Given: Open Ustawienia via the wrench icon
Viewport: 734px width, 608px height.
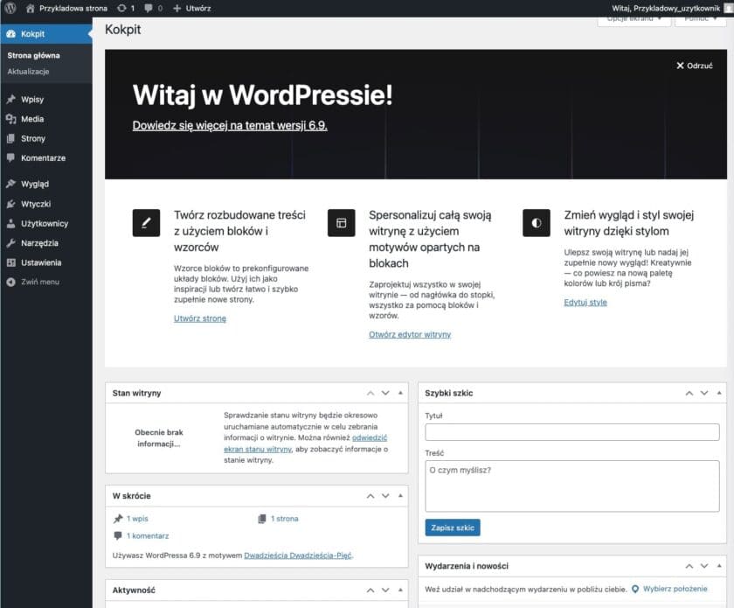Looking at the screenshot, I should 12,262.
